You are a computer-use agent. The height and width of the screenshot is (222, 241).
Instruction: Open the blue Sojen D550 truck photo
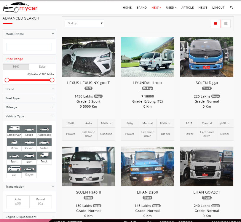207,57
